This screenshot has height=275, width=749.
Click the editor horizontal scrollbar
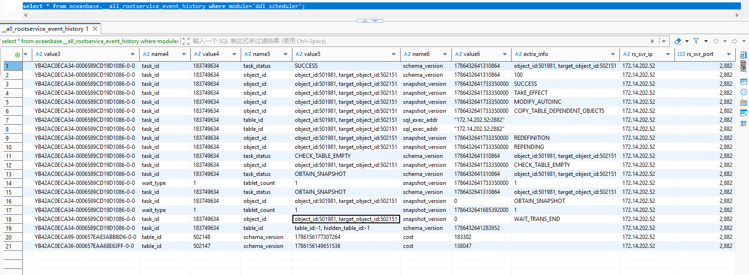pyautogui.click(x=382, y=15)
